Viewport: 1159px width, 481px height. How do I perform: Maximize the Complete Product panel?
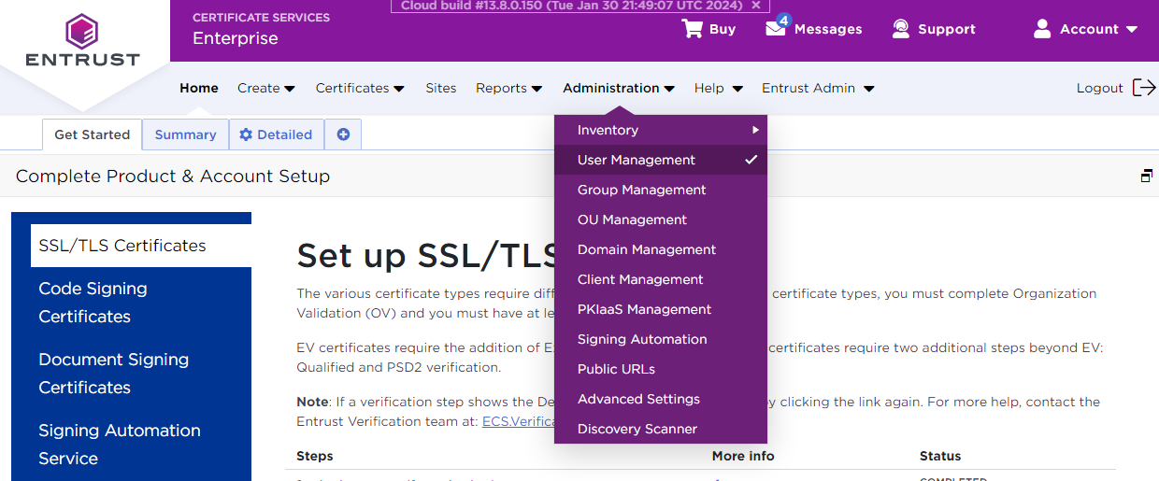(x=1146, y=176)
